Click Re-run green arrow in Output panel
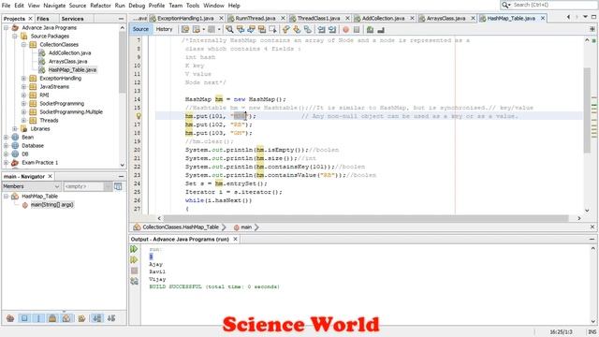The image size is (599, 337). pos(134,249)
